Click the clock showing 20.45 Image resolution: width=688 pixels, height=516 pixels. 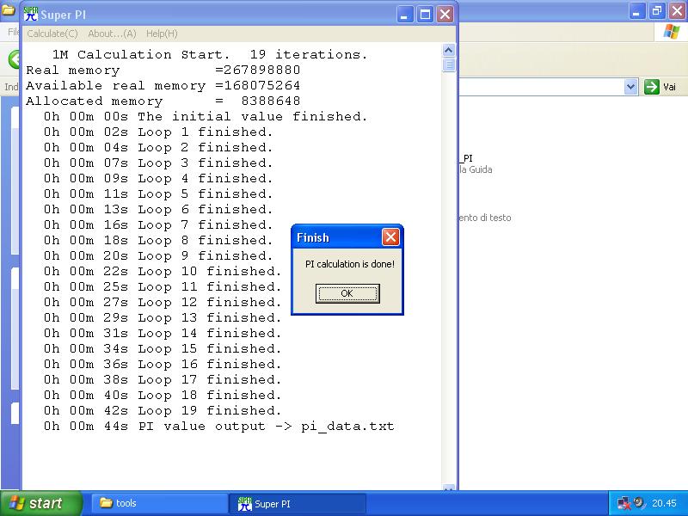pos(664,503)
